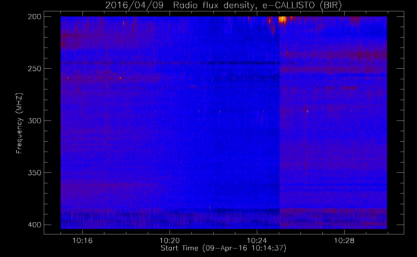This screenshot has height=257, width=417.
Task: Click the 200 frequency tick label
Action: click(x=34, y=17)
